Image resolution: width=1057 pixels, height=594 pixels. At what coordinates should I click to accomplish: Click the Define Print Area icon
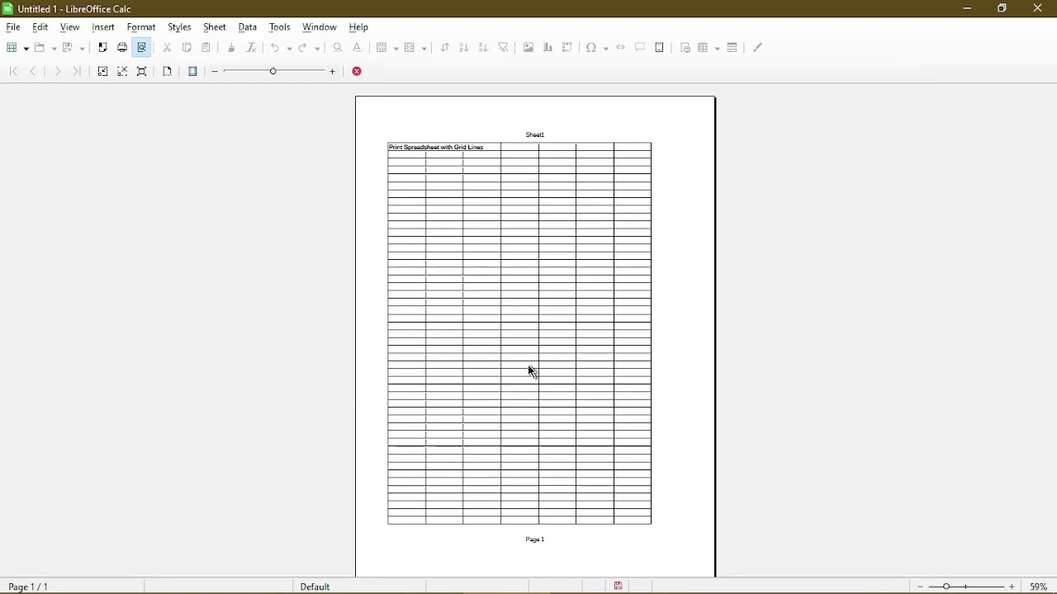point(686,48)
